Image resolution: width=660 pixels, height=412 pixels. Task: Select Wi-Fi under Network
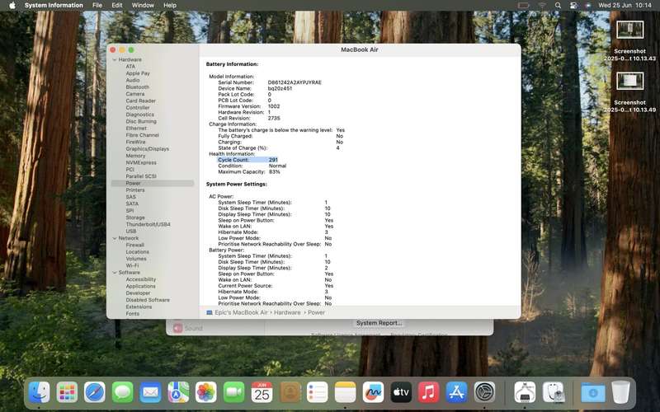[132, 265]
